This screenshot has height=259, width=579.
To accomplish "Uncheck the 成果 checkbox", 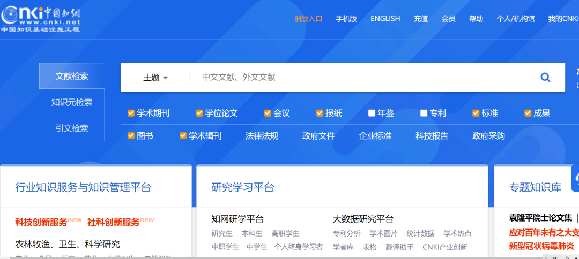I will click(528, 113).
